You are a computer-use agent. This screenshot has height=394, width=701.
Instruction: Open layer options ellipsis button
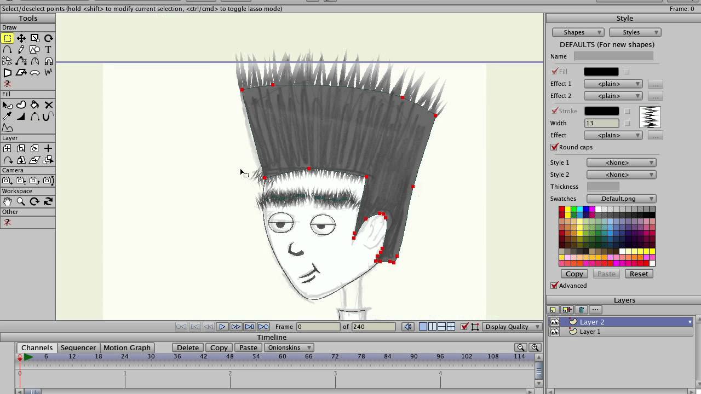click(x=595, y=310)
